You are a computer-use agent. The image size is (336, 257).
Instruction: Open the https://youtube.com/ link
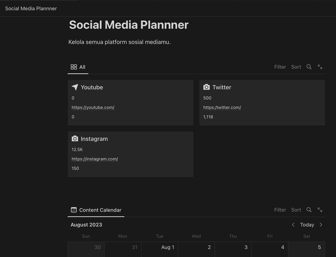[x=93, y=107]
